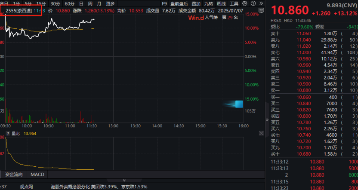
Task: Switch to the 资金流向 tab
Action: pyautogui.click(x=14, y=175)
